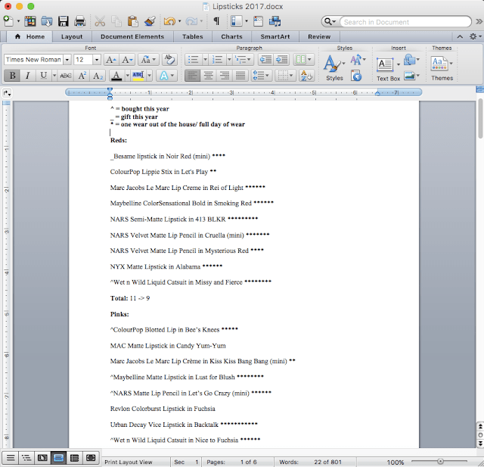Click the Clear Formatting icon
Image resolution: width=484 pixels, height=467 pixels.
pyautogui.click(x=171, y=59)
